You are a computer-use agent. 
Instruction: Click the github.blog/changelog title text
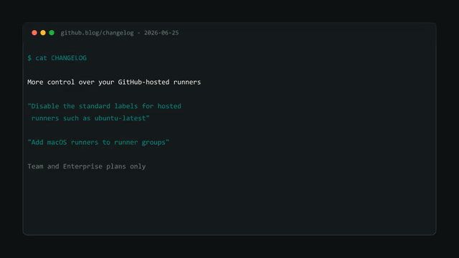click(x=98, y=33)
